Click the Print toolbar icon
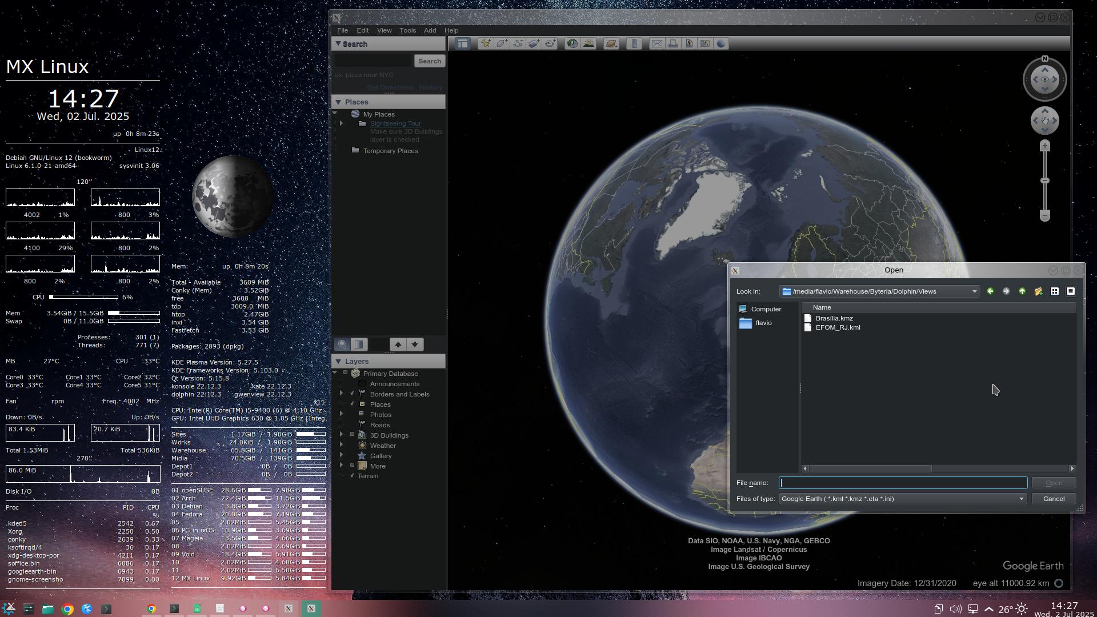 pos(673,44)
